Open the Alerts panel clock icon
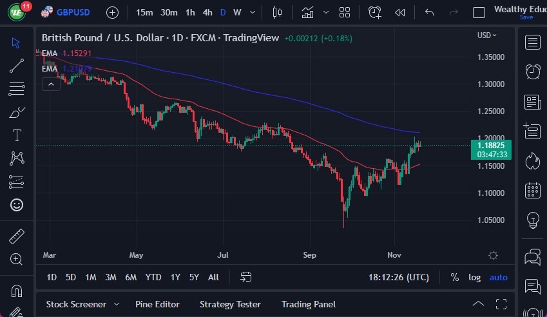This screenshot has height=317, width=547. (x=532, y=72)
